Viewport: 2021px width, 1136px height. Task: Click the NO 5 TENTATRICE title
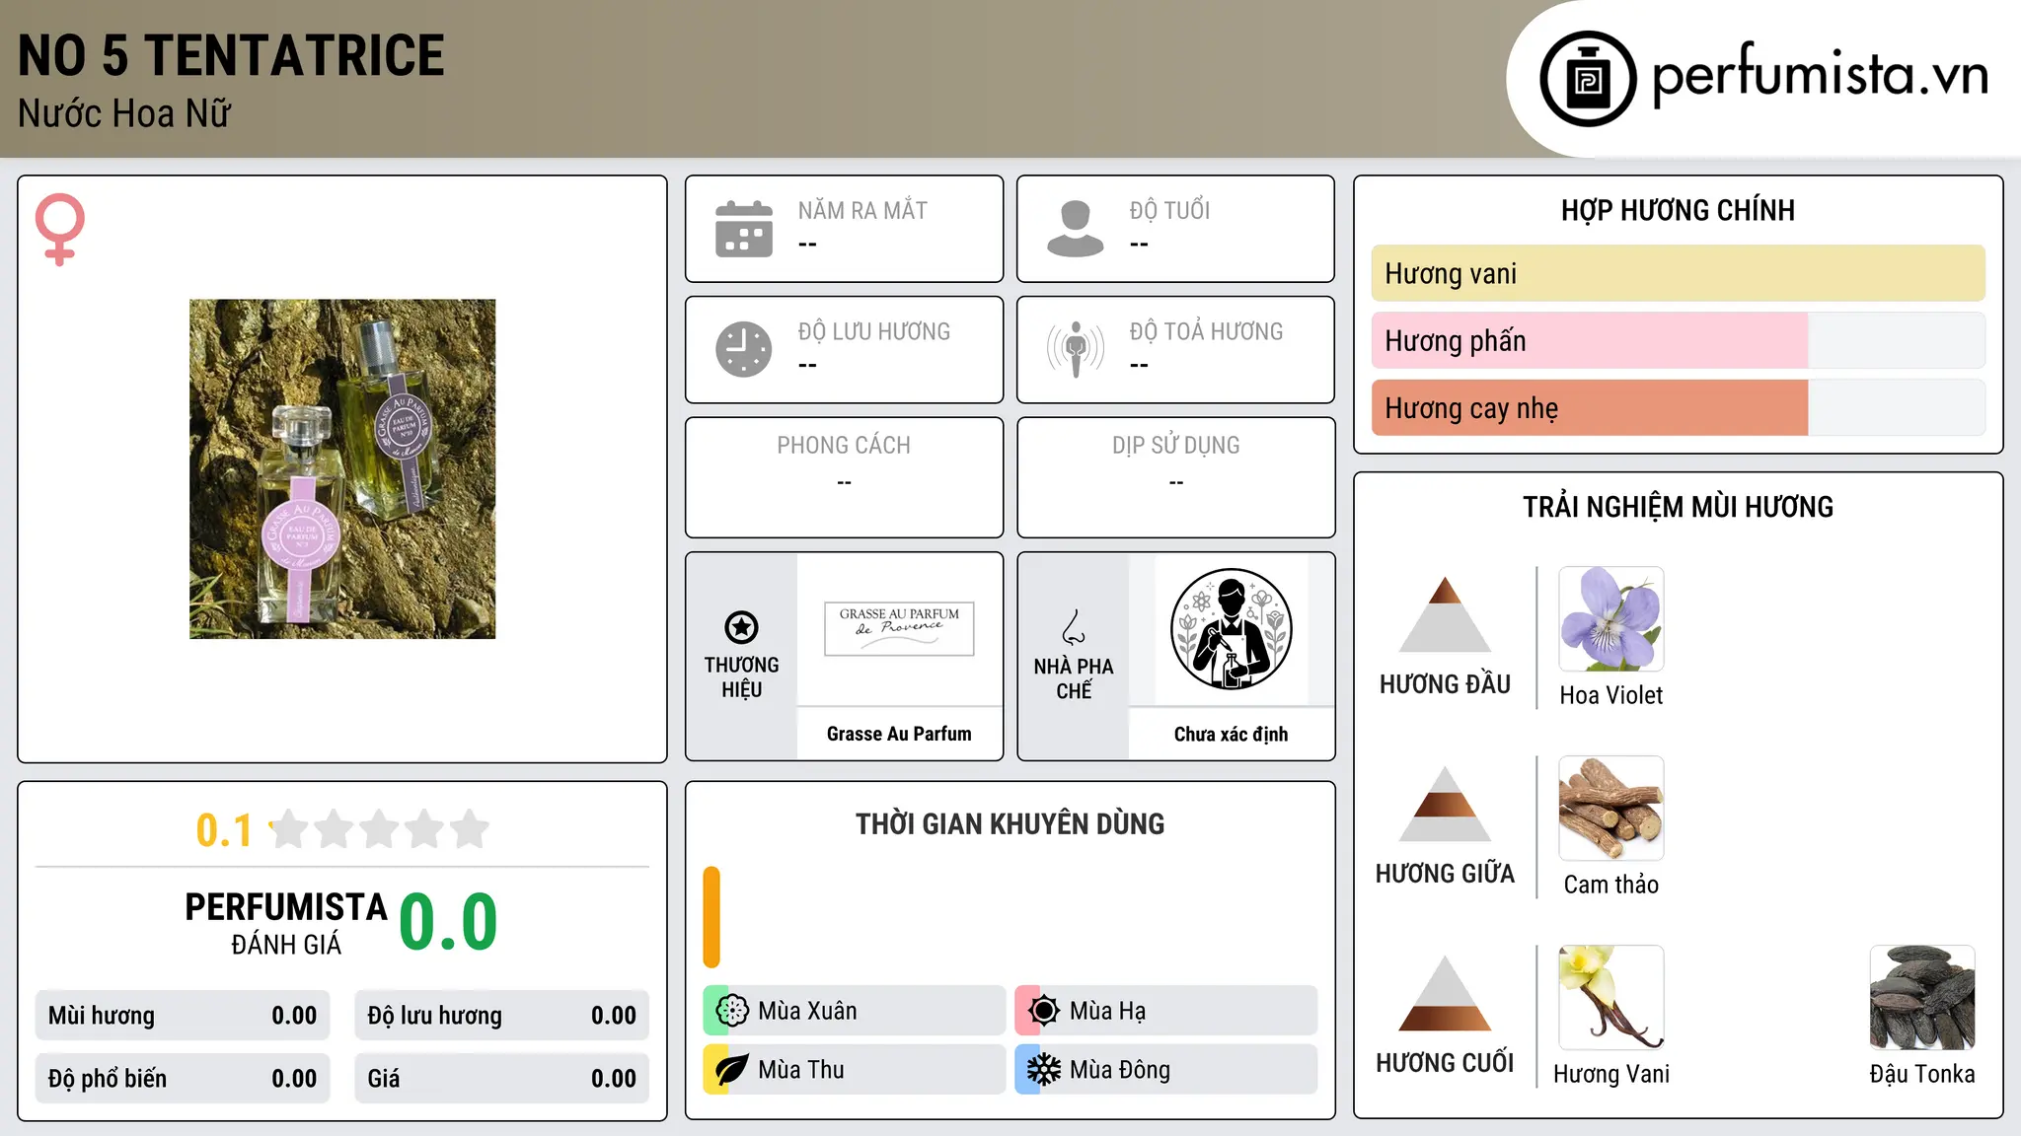pos(232,55)
